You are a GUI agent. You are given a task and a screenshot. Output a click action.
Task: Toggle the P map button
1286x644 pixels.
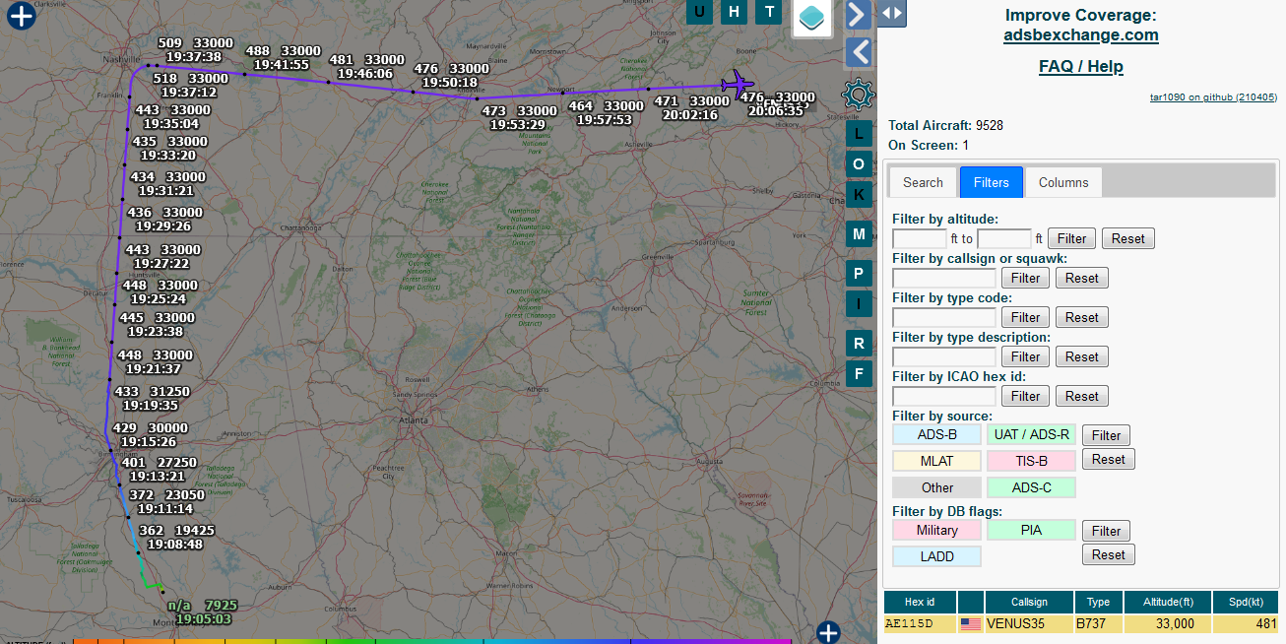coord(859,274)
